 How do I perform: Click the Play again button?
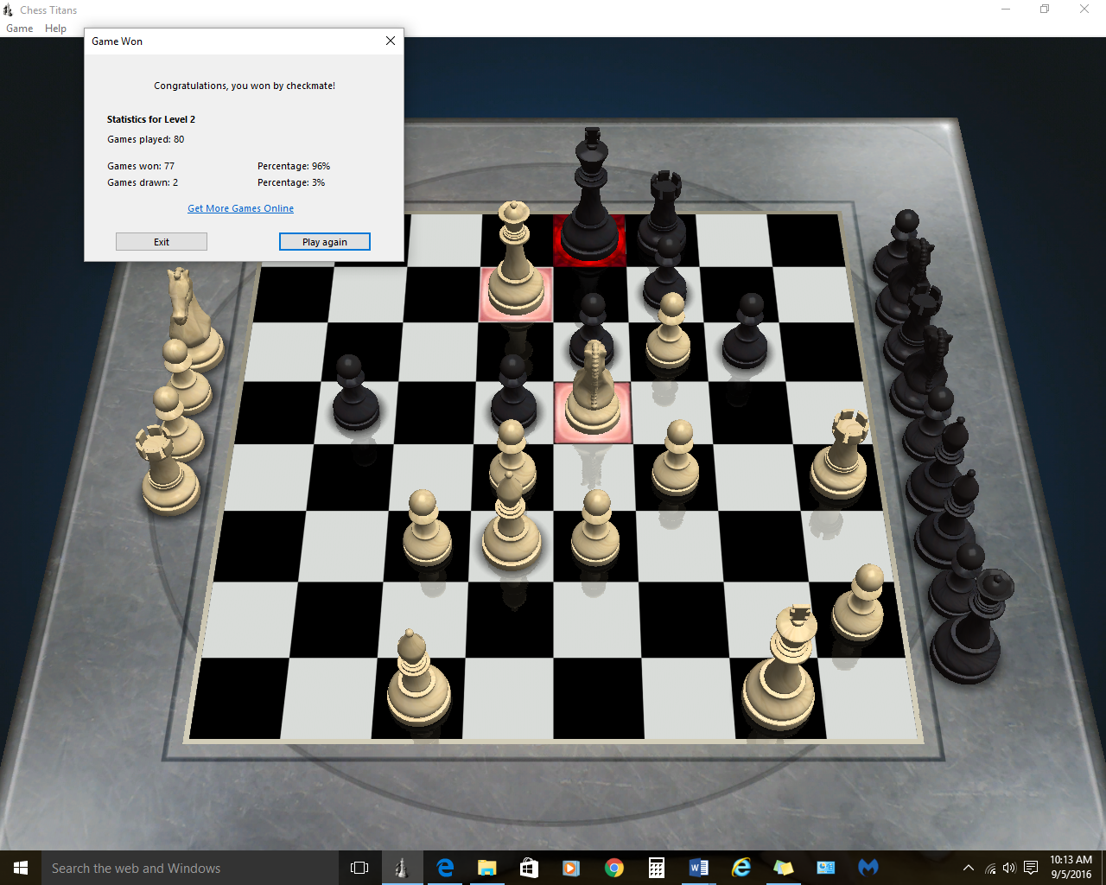click(x=325, y=242)
